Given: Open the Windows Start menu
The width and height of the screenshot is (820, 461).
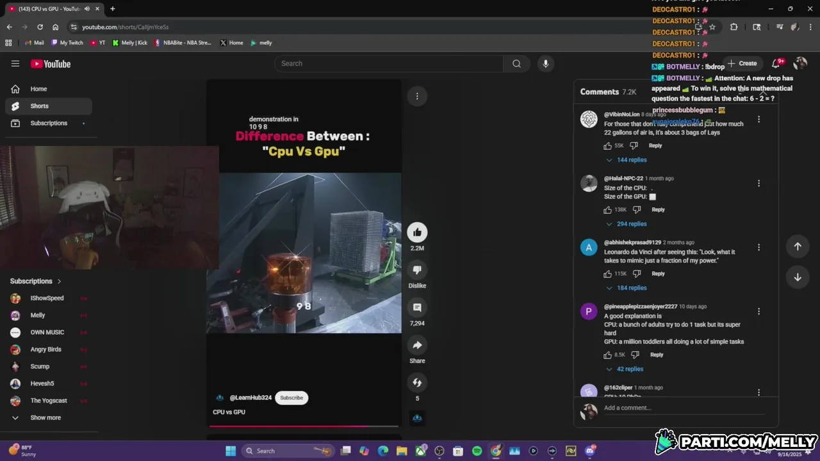Looking at the screenshot, I should [231, 451].
